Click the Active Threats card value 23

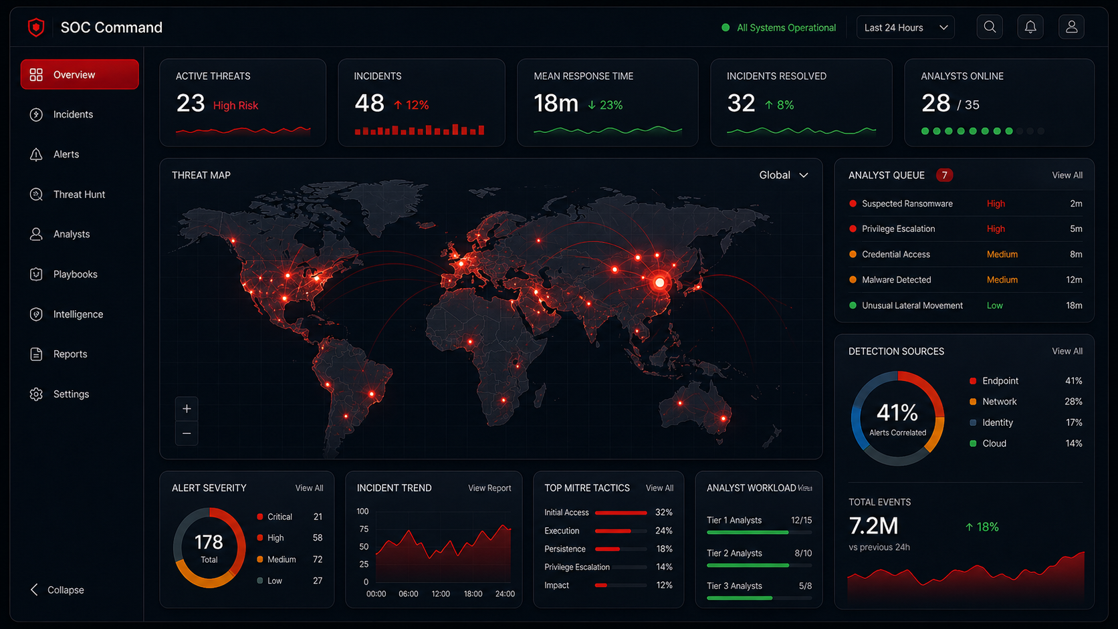[x=191, y=104]
